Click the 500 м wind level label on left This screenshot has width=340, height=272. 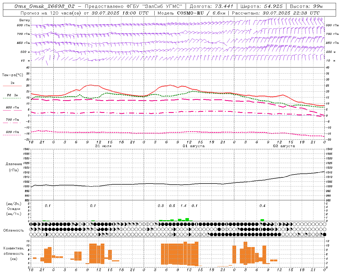coord(25,52)
